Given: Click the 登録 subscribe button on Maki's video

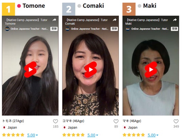Looking at the screenshot, I should coord(175,28).
